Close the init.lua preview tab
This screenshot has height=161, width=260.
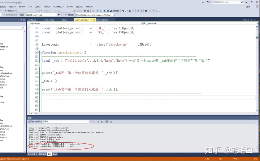(255, 20)
